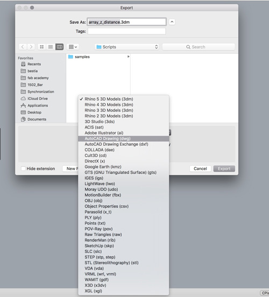Open Documents in sidebar

[33, 119]
